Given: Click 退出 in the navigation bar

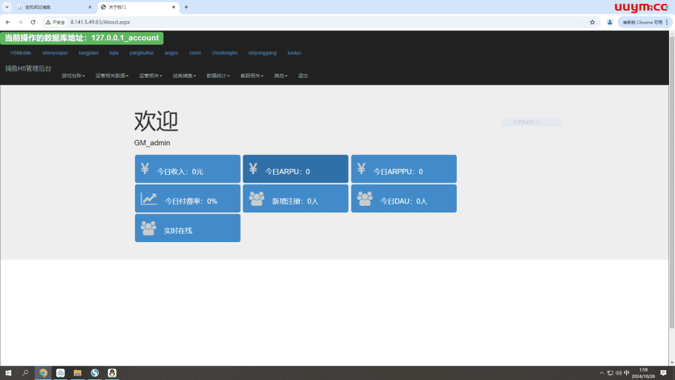Looking at the screenshot, I should (x=303, y=76).
